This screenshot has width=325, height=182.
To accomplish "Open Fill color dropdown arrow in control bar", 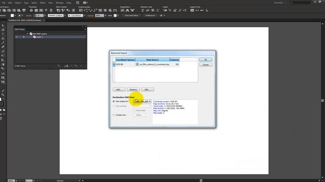I will pos(15,16).
